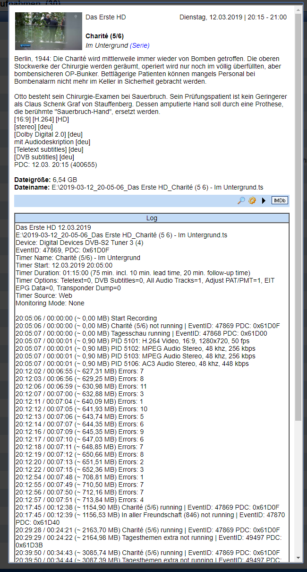Image resolution: width=307 pixels, height=572 pixels.
Task: Click the log line EventID: 47869, PDC: 0x61D0F
Action: (62, 250)
